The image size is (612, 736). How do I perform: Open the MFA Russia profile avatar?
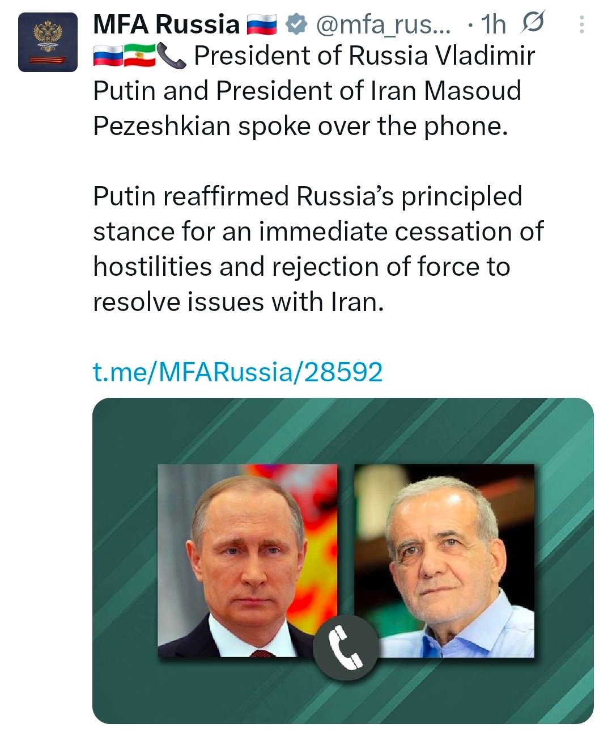point(48,42)
